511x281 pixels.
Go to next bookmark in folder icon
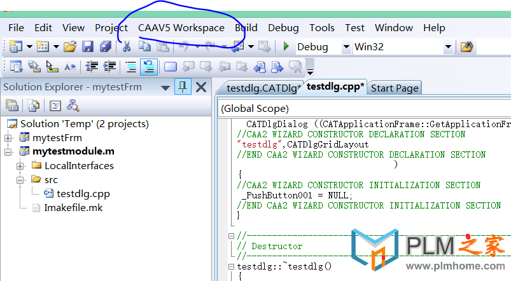click(242, 67)
